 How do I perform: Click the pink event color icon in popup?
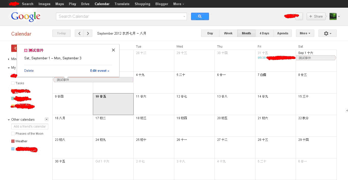click(x=26, y=50)
